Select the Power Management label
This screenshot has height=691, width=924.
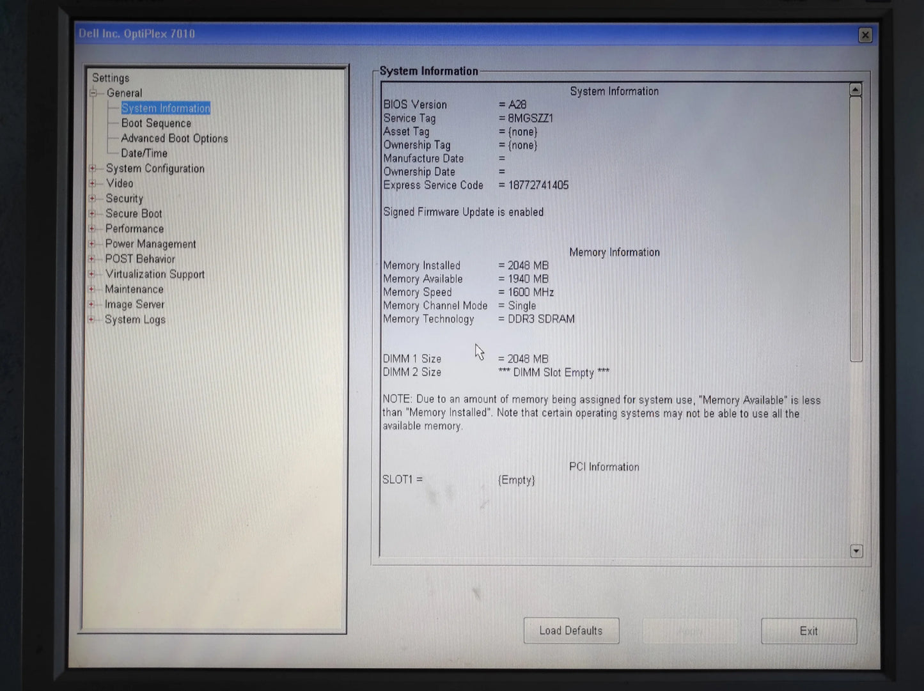(x=150, y=244)
